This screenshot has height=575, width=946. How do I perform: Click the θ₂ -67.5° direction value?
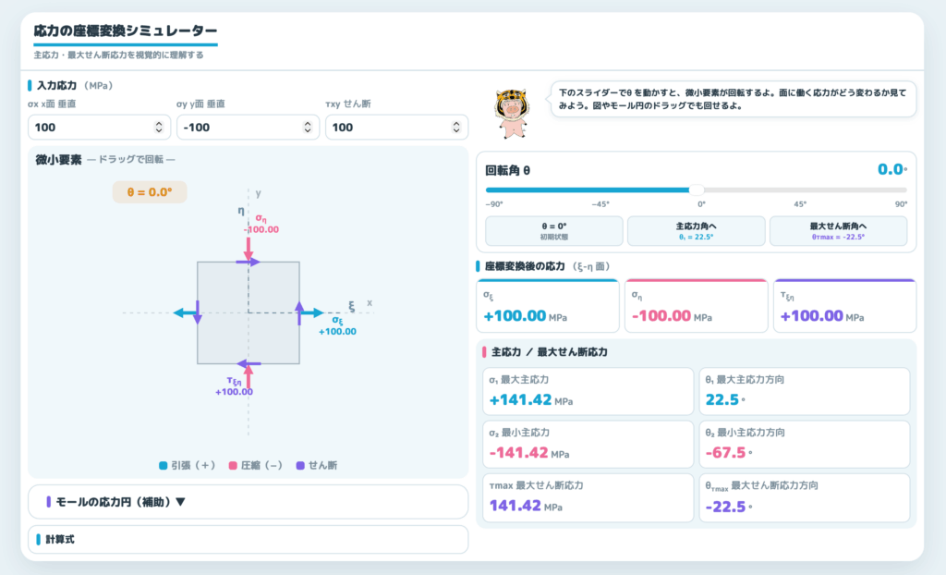[x=729, y=452]
